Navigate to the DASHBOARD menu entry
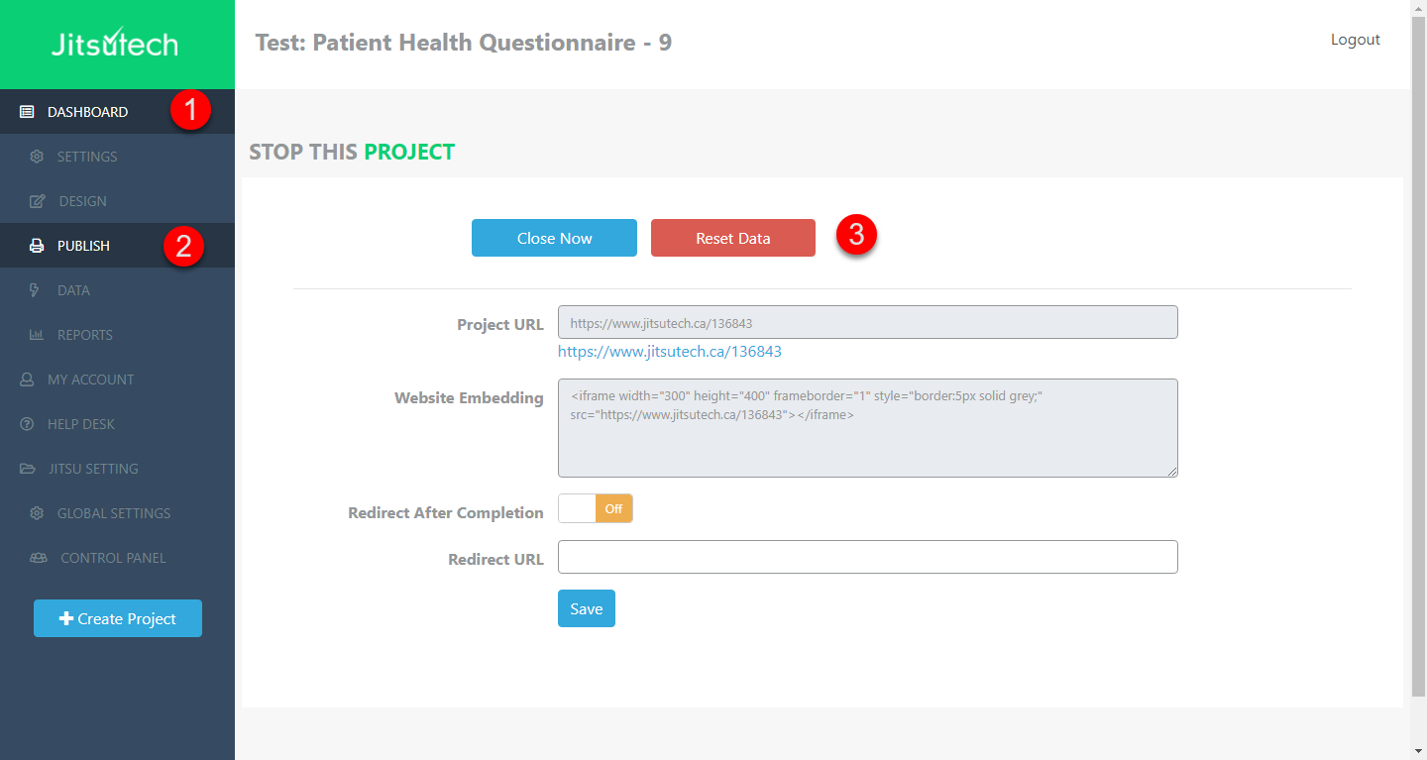The width and height of the screenshot is (1427, 760). click(x=86, y=111)
